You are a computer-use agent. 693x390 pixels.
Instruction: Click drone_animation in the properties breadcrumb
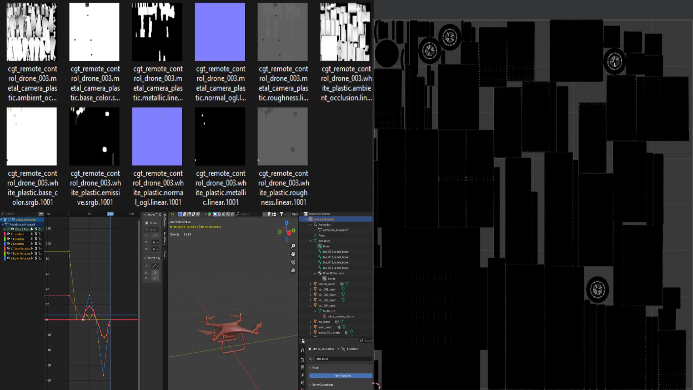(x=323, y=349)
